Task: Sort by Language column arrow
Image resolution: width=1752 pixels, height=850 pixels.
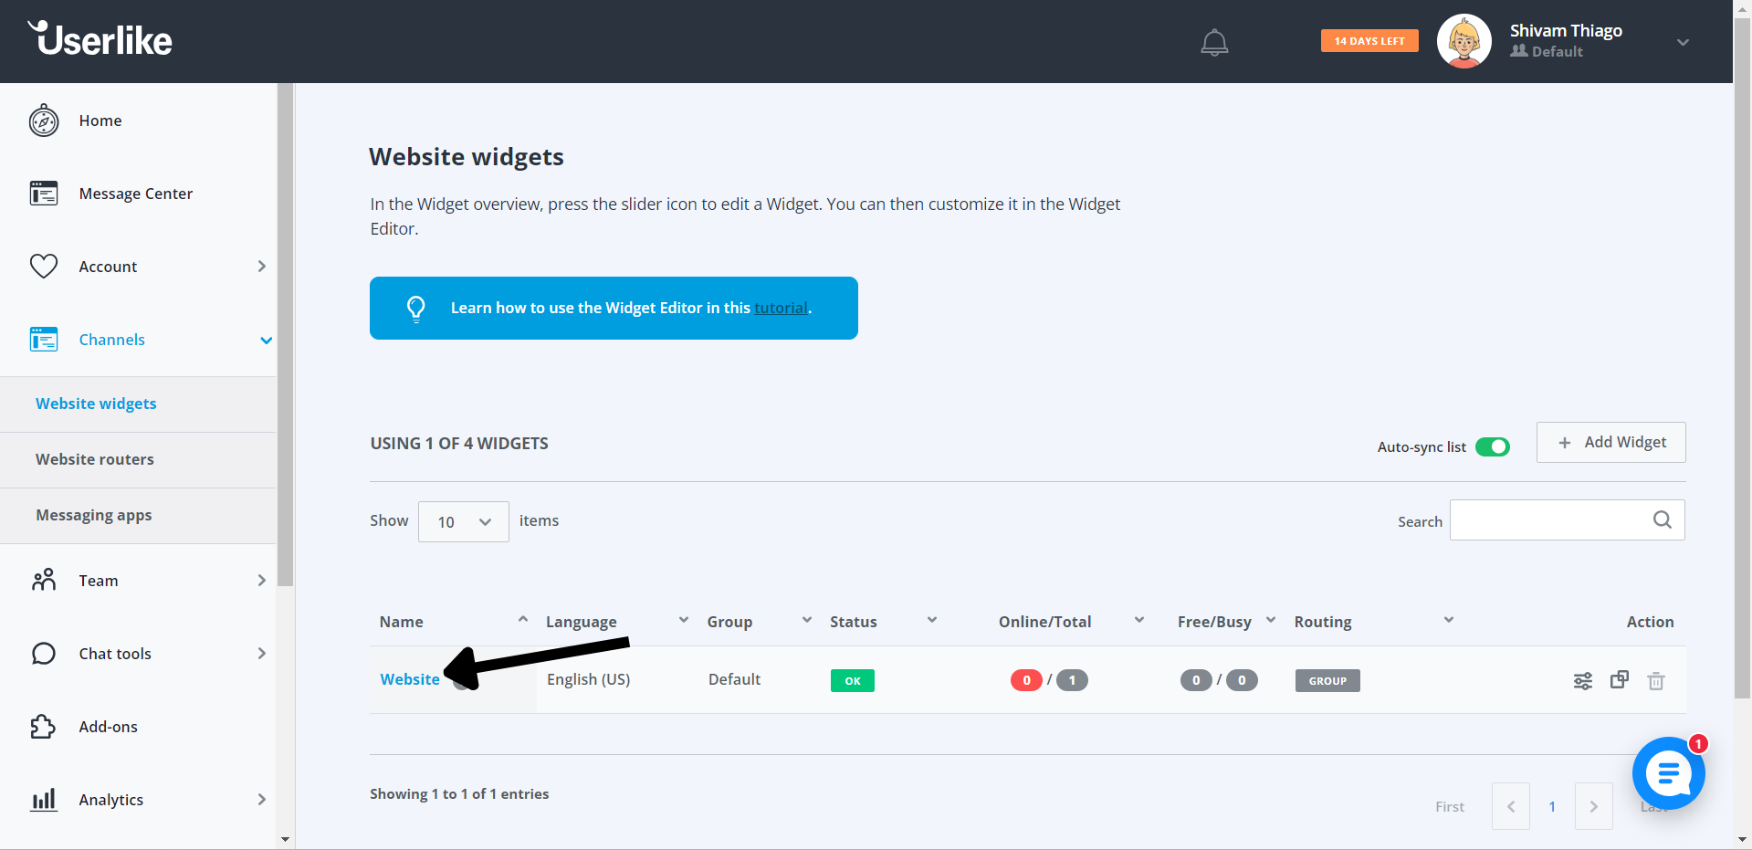Action: (x=684, y=620)
